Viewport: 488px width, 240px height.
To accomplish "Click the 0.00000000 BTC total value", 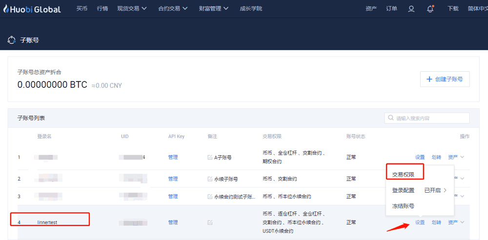I will (52, 85).
